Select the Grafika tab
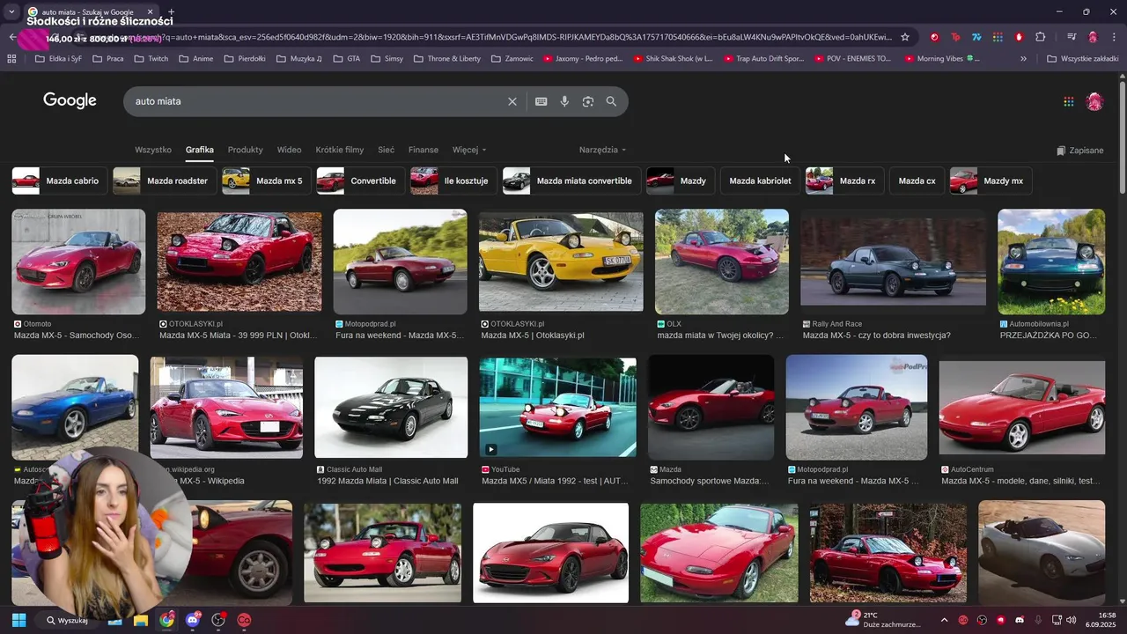Image resolution: width=1127 pixels, height=634 pixels. 200,150
